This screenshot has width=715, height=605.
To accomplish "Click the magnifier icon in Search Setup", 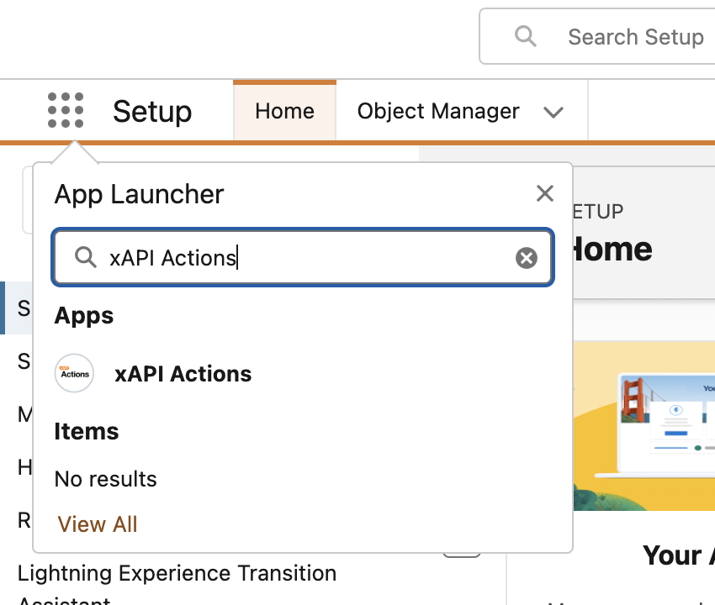I will pyautogui.click(x=526, y=36).
